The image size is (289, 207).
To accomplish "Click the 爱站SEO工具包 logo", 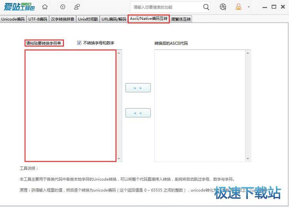I will pyautogui.click(x=19, y=7).
